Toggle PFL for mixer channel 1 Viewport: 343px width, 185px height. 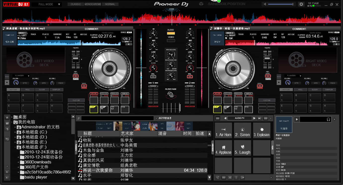[153, 77]
